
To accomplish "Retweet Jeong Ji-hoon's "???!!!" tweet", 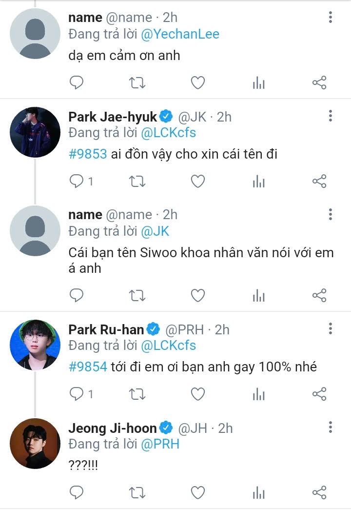I will pyautogui.click(x=137, y=492).
